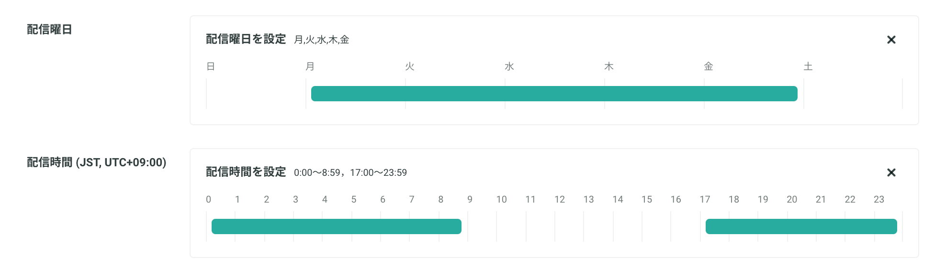Screen dimensions: 946x280
Task: Select the 土 (Saturday) day slot
Action: [x=853, y=94]
